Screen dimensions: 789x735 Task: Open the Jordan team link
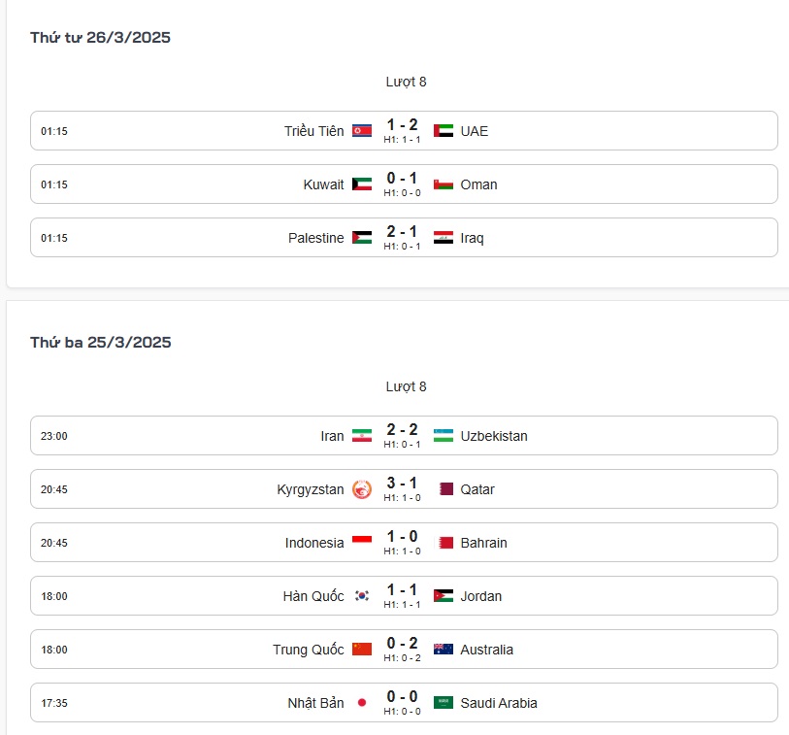coord(481,596)
